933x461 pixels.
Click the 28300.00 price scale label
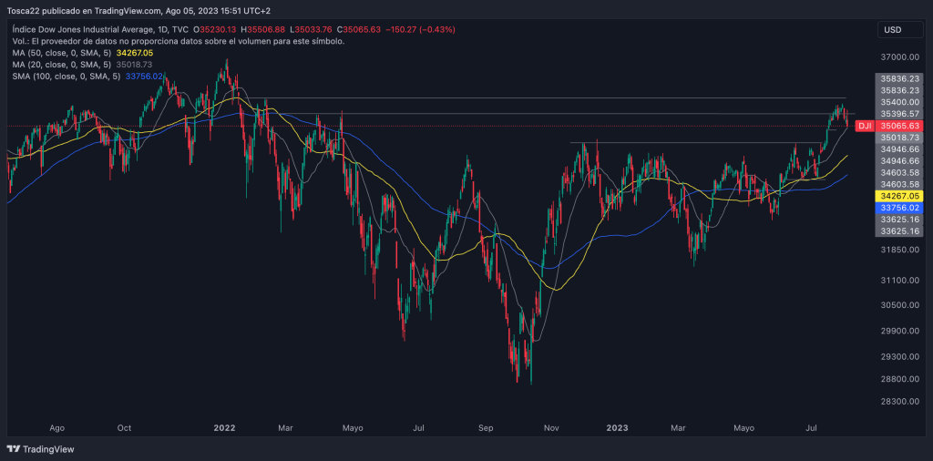[x=897, y=402]
